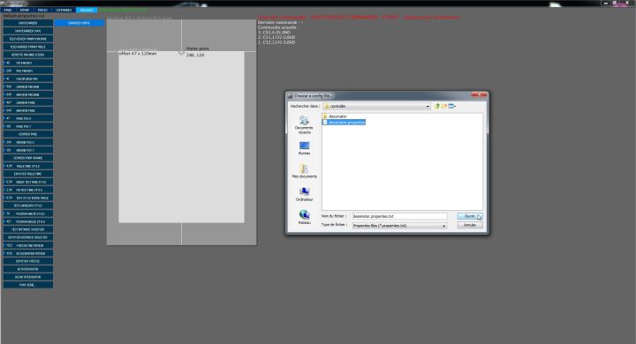Click home point marker on canvas

[181, 51]
